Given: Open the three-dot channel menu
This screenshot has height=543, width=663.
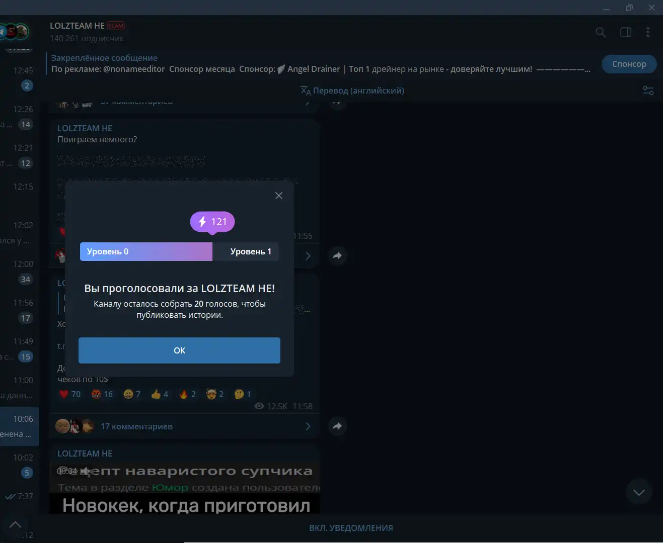Looking at the screenshot, I should point(648,32).
